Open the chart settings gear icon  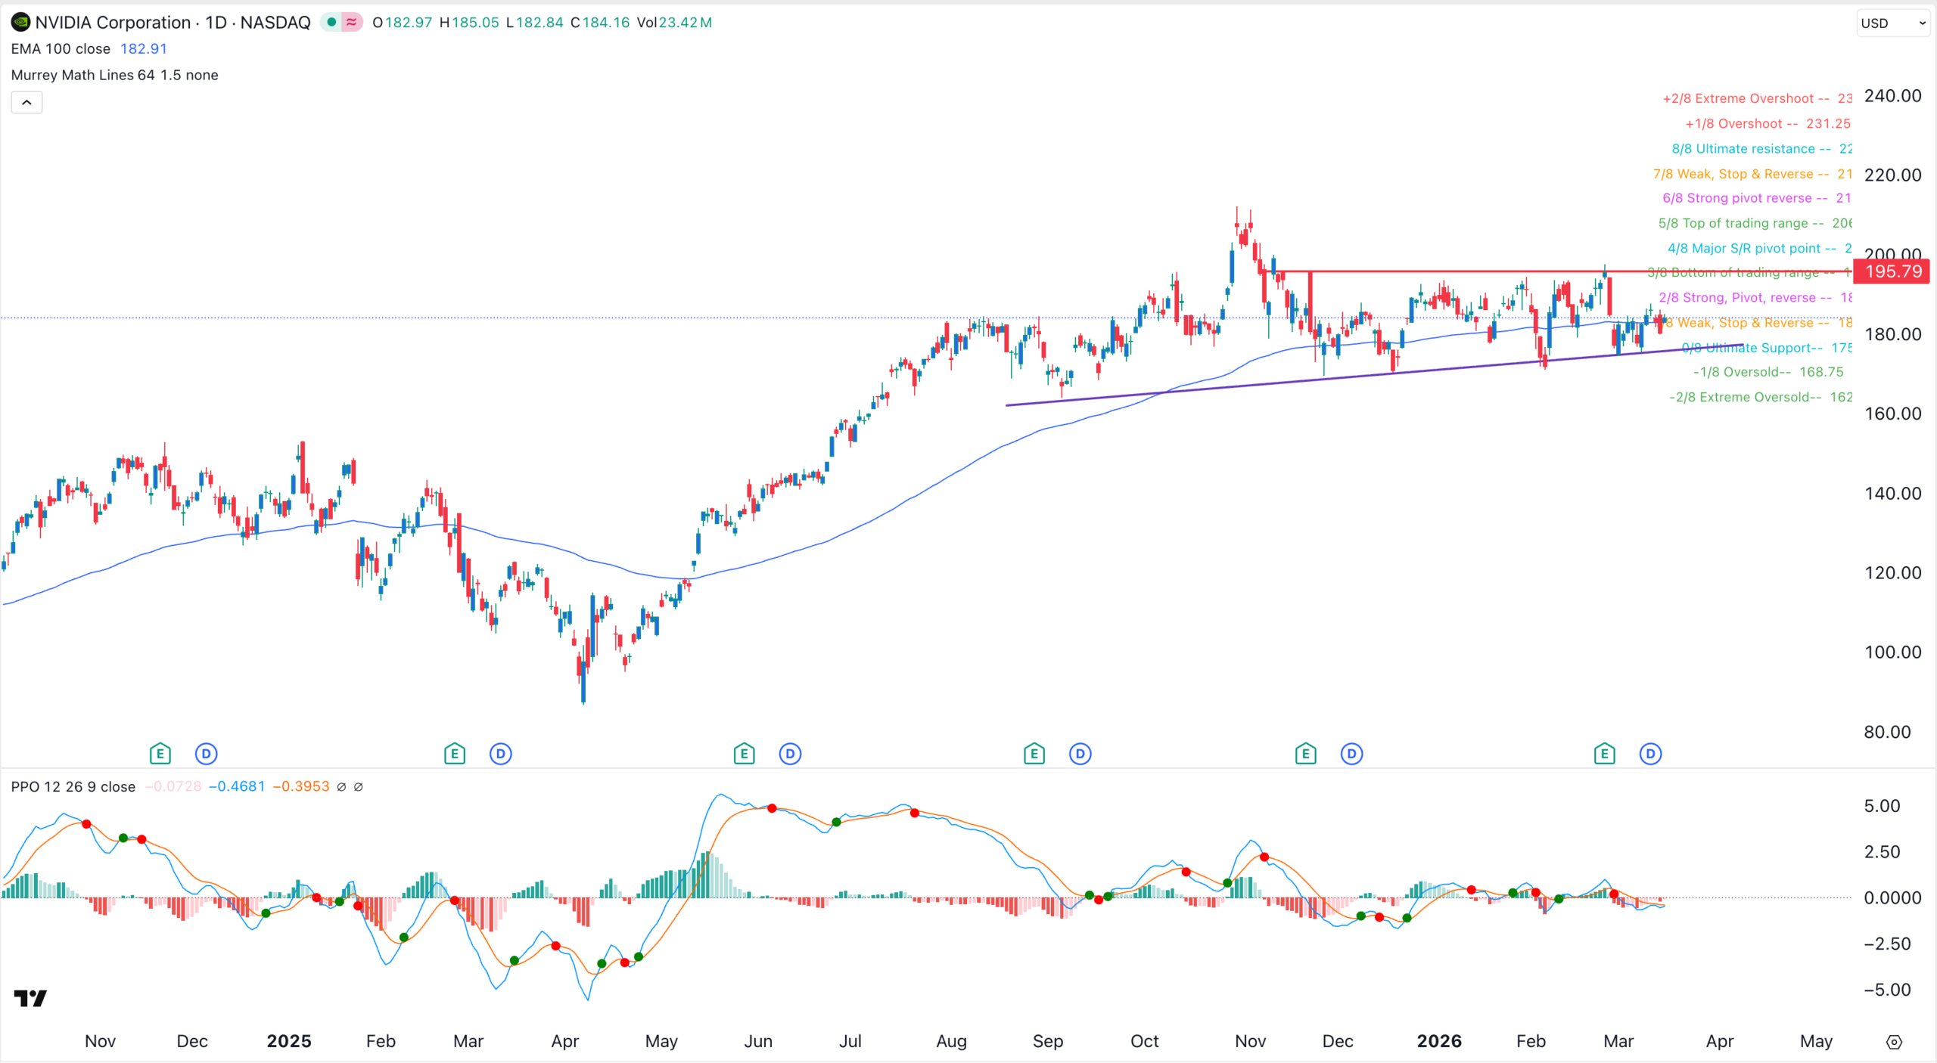[1894, 1043]
